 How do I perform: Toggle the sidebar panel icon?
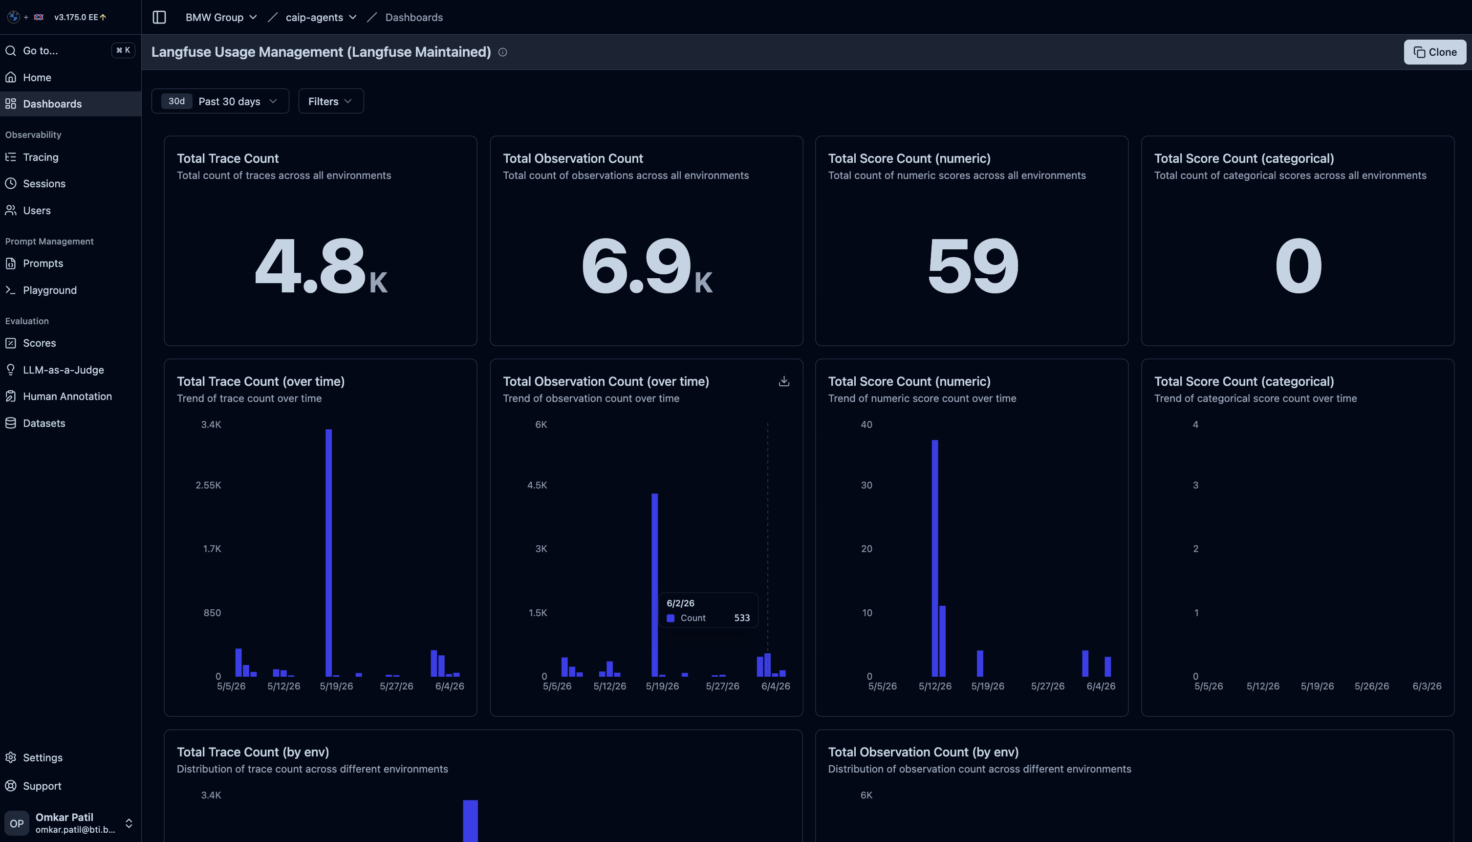[159, 17]
